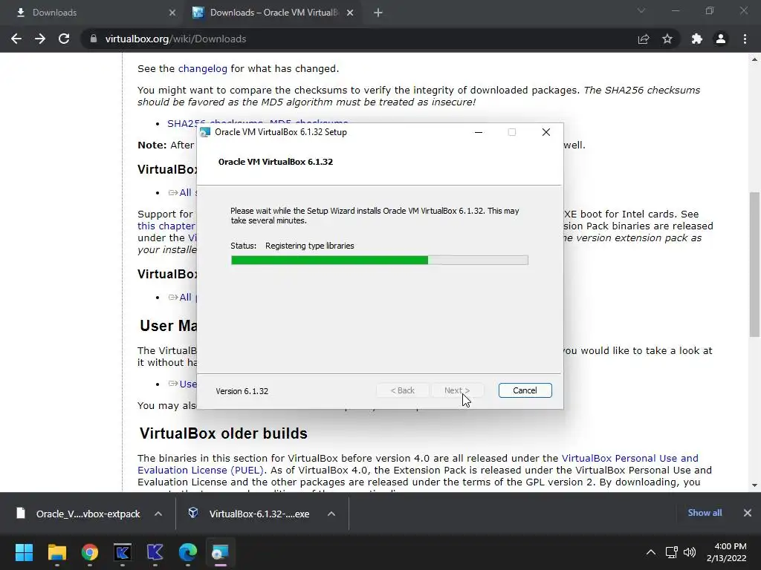Image resolution: width=761 pixels, height=570 pixels.
Task: Open Chrome three-dot menu
Action: [x=745, y=39]
